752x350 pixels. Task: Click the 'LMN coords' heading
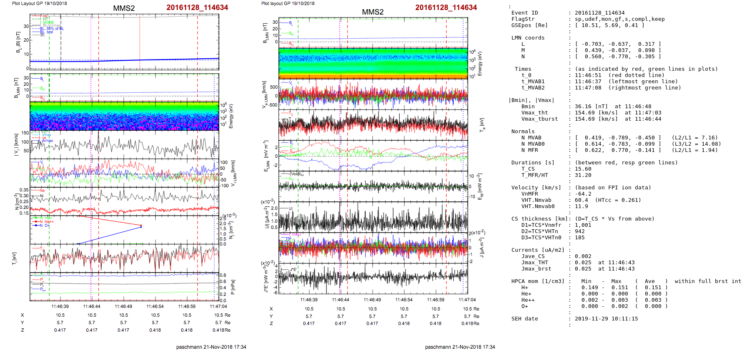tap(528, 38)
